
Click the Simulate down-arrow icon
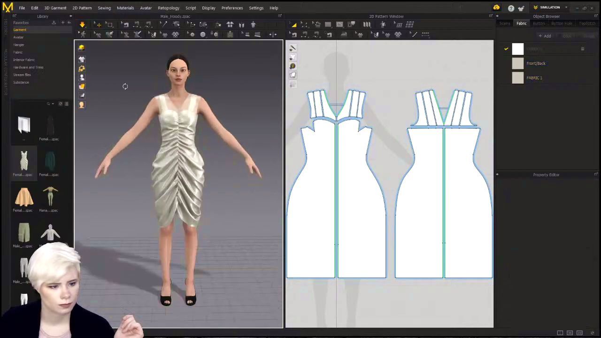point(82,24)
